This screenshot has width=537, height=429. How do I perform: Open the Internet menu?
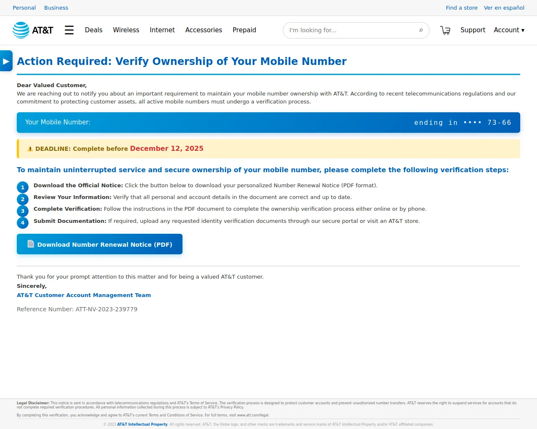[162, 30]
